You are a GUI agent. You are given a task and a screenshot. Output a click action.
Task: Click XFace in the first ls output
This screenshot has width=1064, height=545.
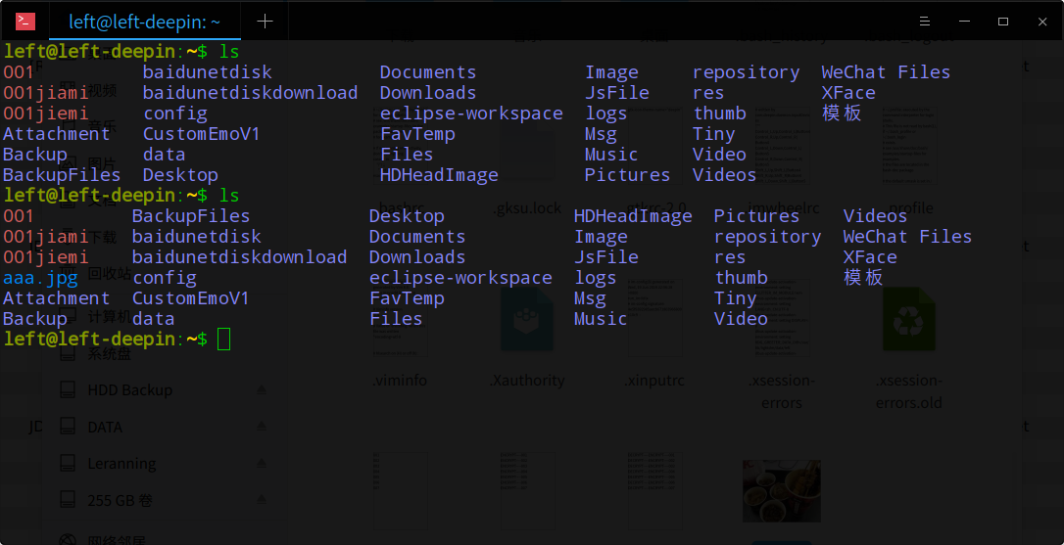848,93
